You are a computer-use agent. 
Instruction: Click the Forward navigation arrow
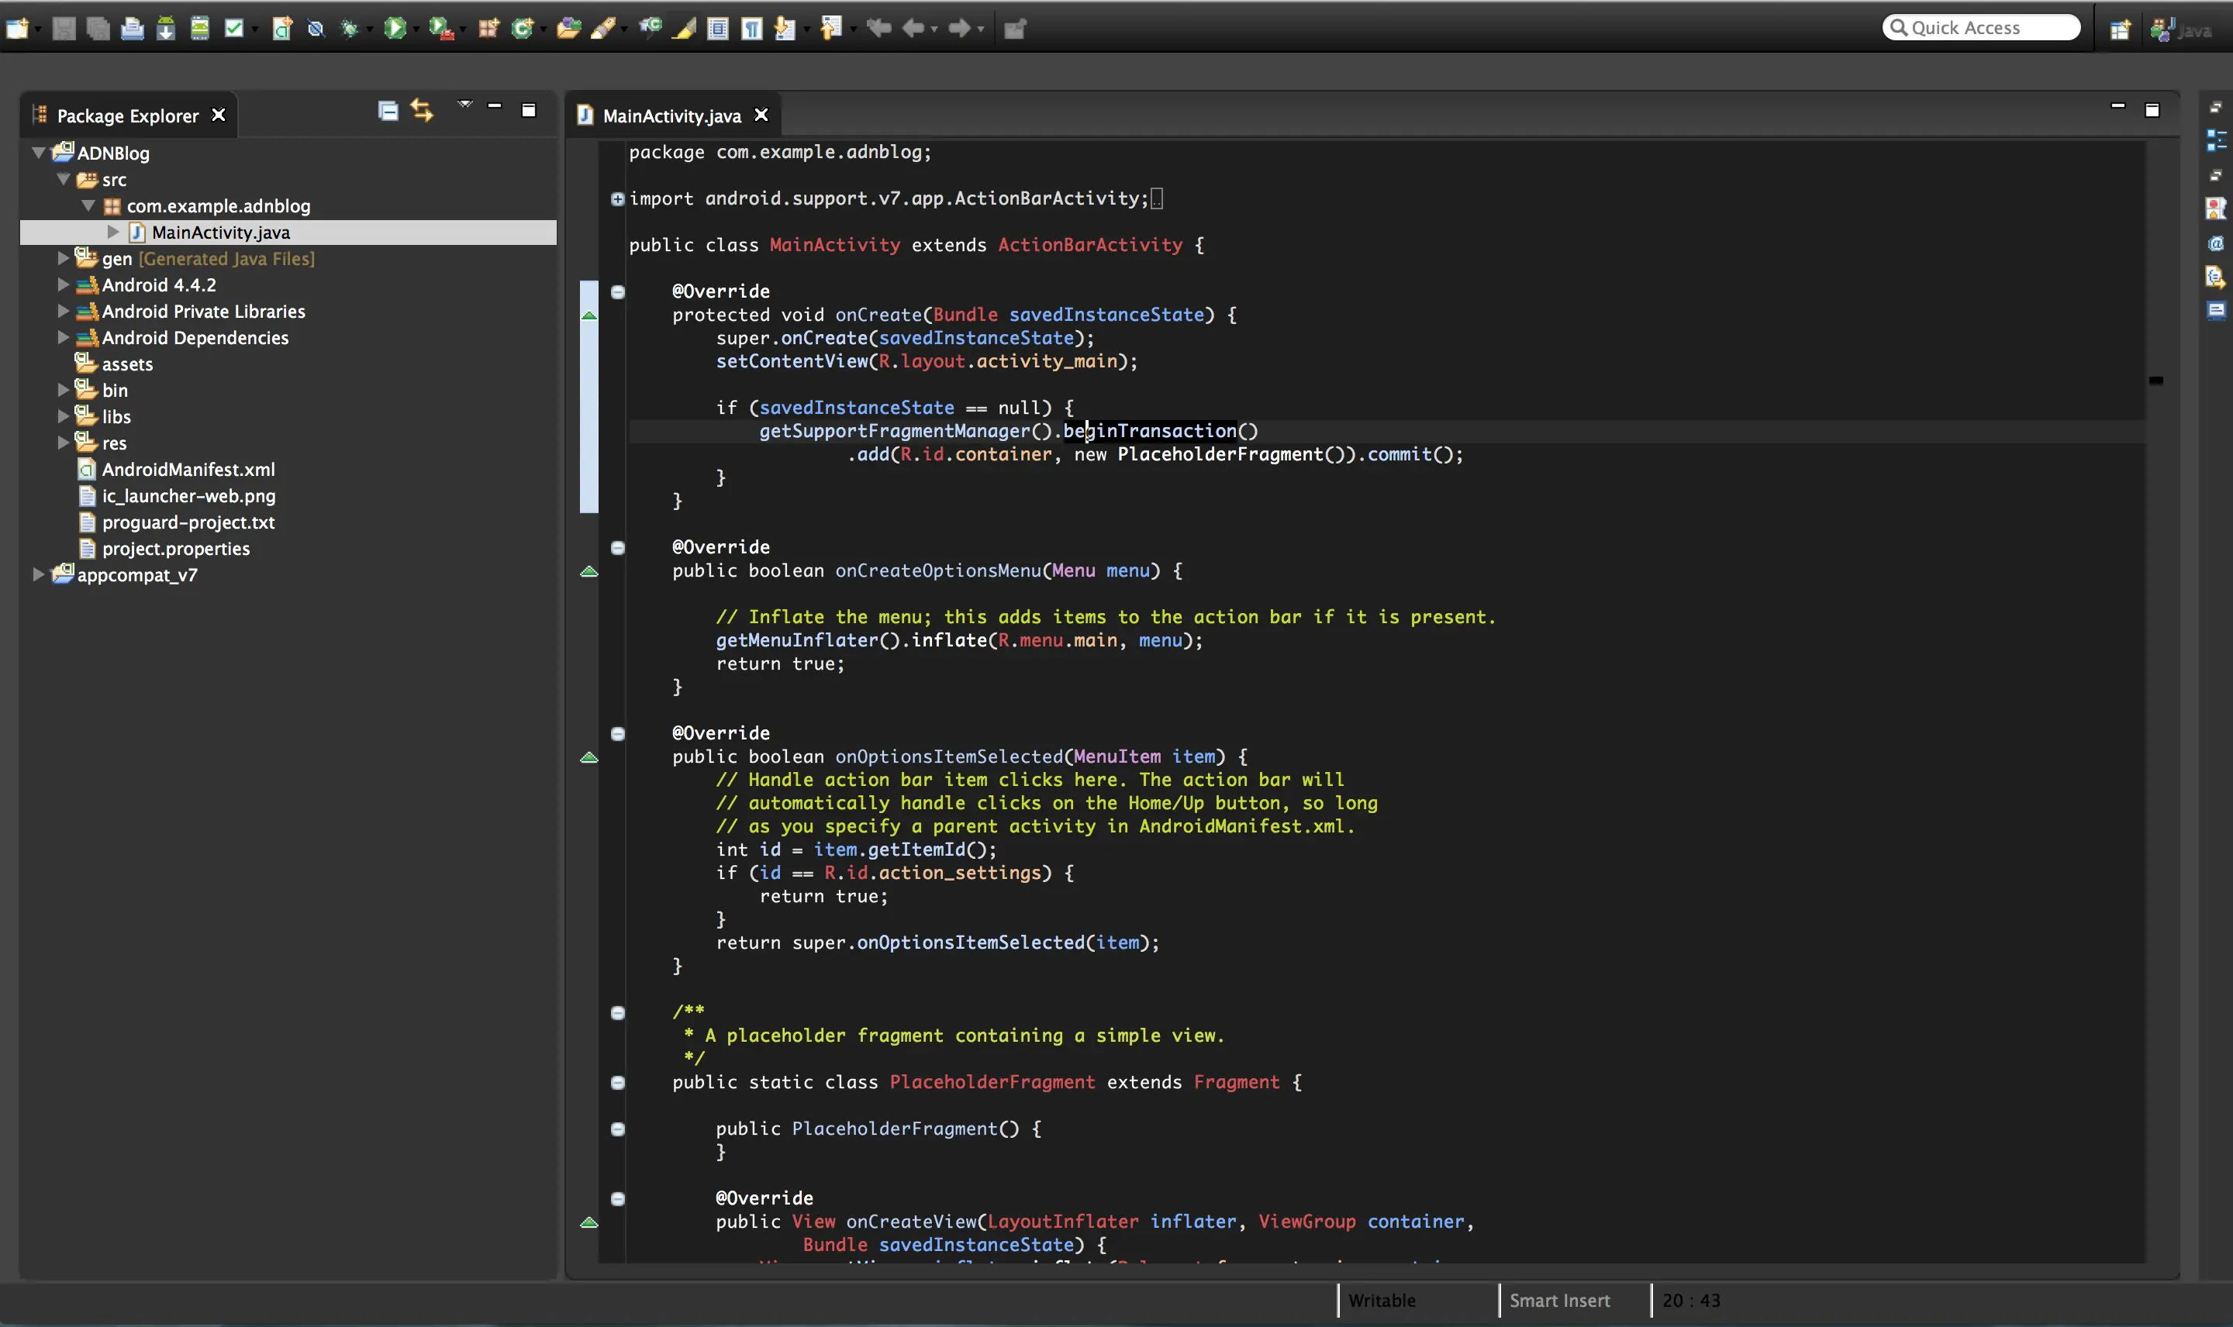[960, 29]
